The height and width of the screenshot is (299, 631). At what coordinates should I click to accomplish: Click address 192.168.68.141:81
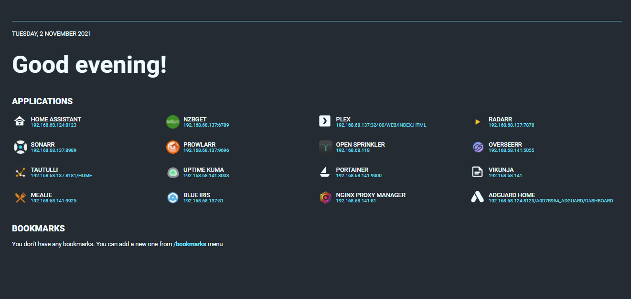356,201
